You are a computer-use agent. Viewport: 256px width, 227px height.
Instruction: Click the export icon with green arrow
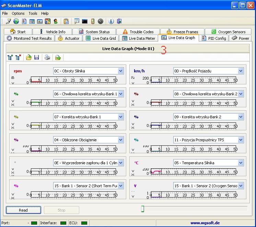[x=58, y=58]
